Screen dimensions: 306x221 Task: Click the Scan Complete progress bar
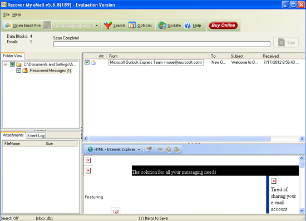coord(161,44)
